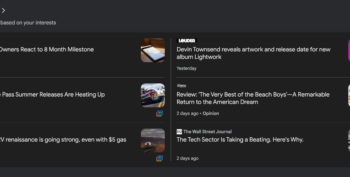Click the Opinion label on the Beach Boys review
Screen dimensions: 350x177
click(211, 113)
